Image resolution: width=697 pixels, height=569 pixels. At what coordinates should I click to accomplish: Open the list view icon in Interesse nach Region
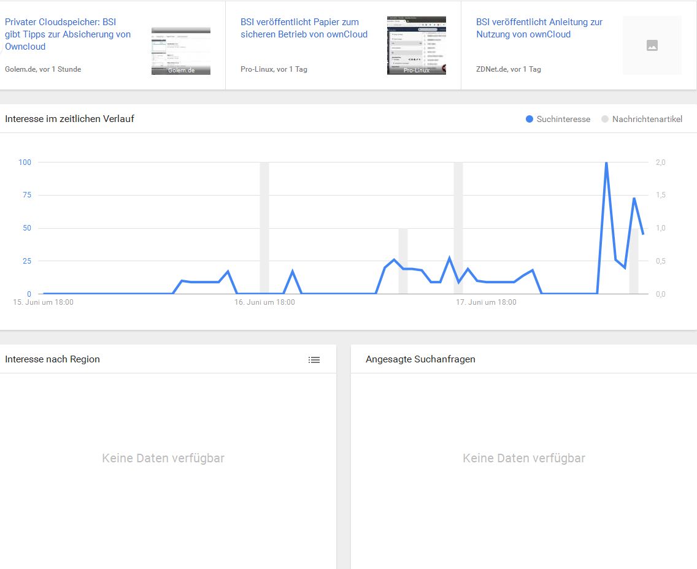[314, 360]
